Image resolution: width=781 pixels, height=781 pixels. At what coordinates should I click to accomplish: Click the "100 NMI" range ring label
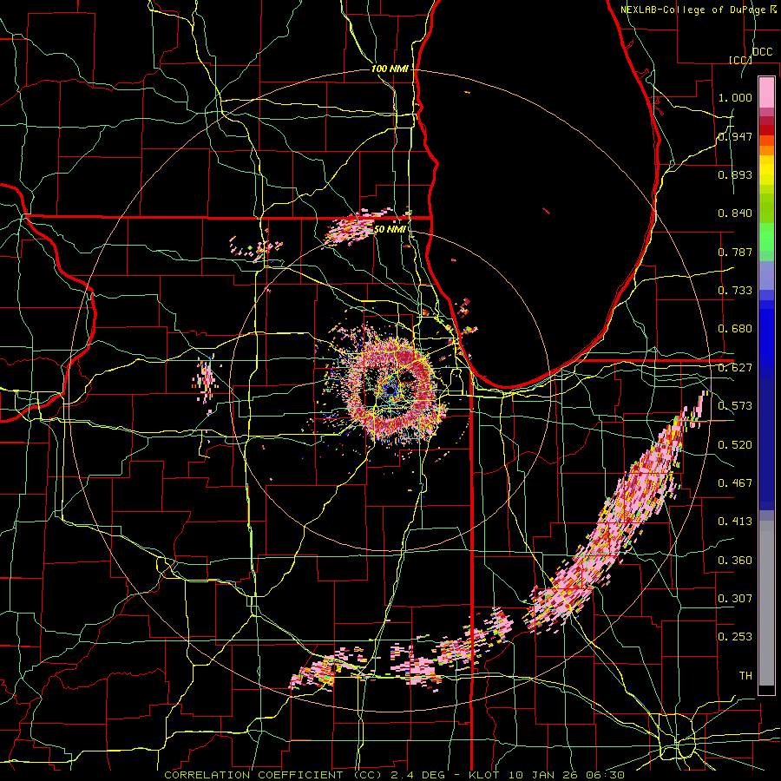click(390, 69)
